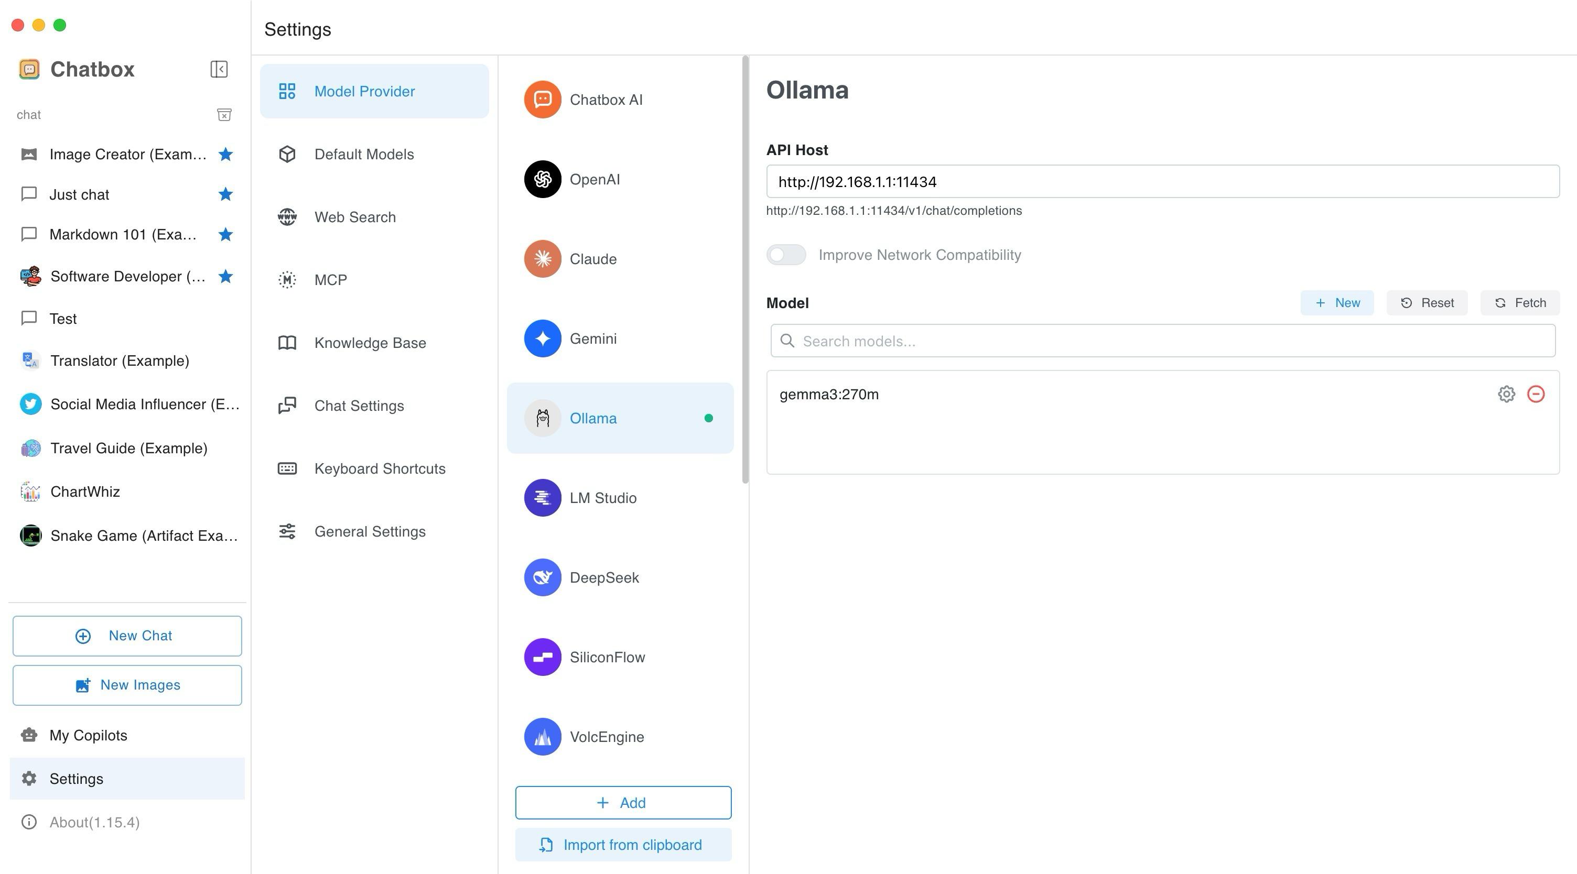1577x874 pixels.
Task: Start a New Chat
Action: tap(127, 636)
